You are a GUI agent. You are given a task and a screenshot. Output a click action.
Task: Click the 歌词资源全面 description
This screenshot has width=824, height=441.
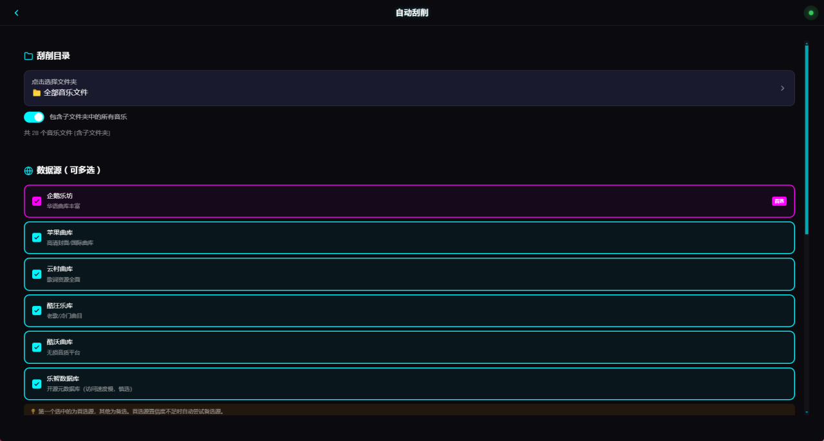click(64, 280)
